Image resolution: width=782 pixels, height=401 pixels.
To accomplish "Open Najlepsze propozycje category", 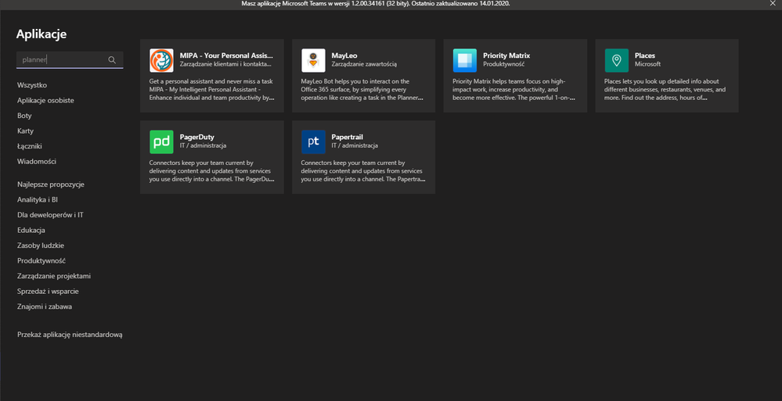I will pos(50,184).
